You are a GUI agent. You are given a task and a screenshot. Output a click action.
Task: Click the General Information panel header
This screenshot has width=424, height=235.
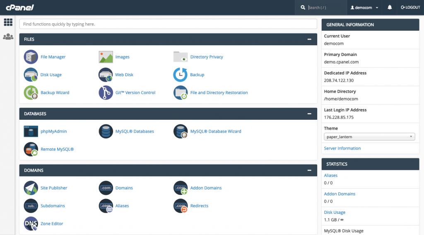click(370, 24)
